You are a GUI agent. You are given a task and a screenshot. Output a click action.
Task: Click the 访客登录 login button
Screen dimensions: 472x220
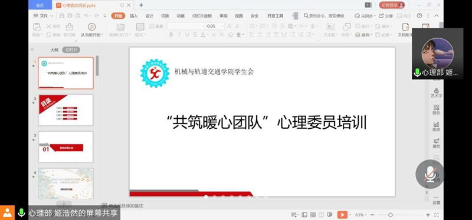tap(392, 5)
